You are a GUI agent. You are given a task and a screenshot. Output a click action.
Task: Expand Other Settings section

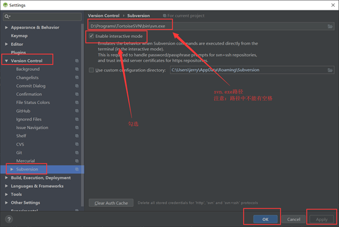pyautogui.click(x=7, y=203)
